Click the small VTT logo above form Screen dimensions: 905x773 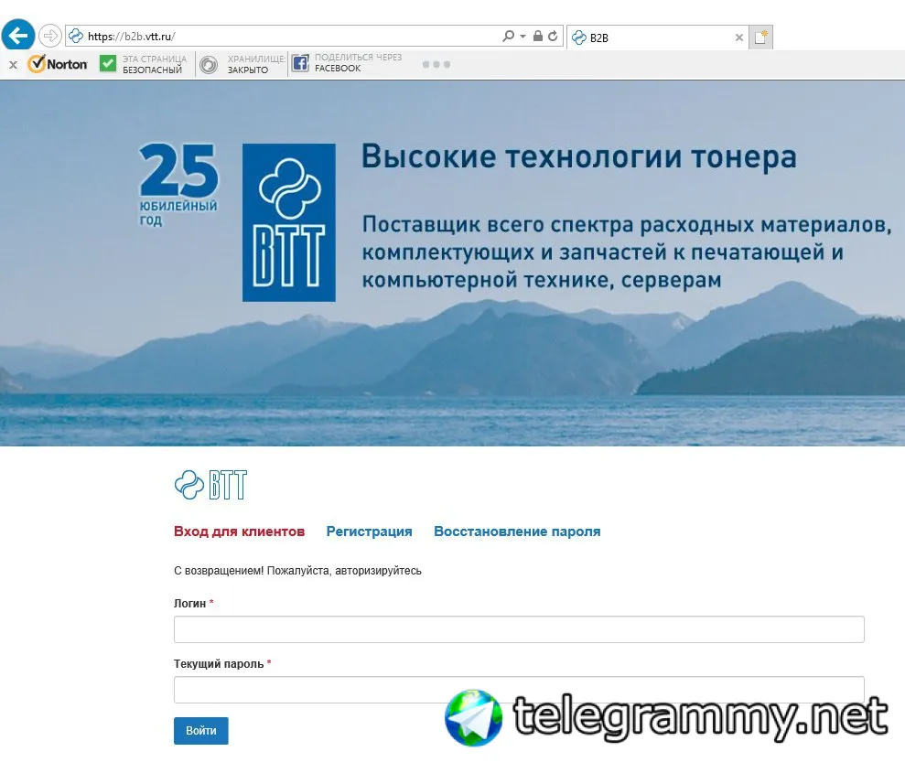(x=210, y=485)
